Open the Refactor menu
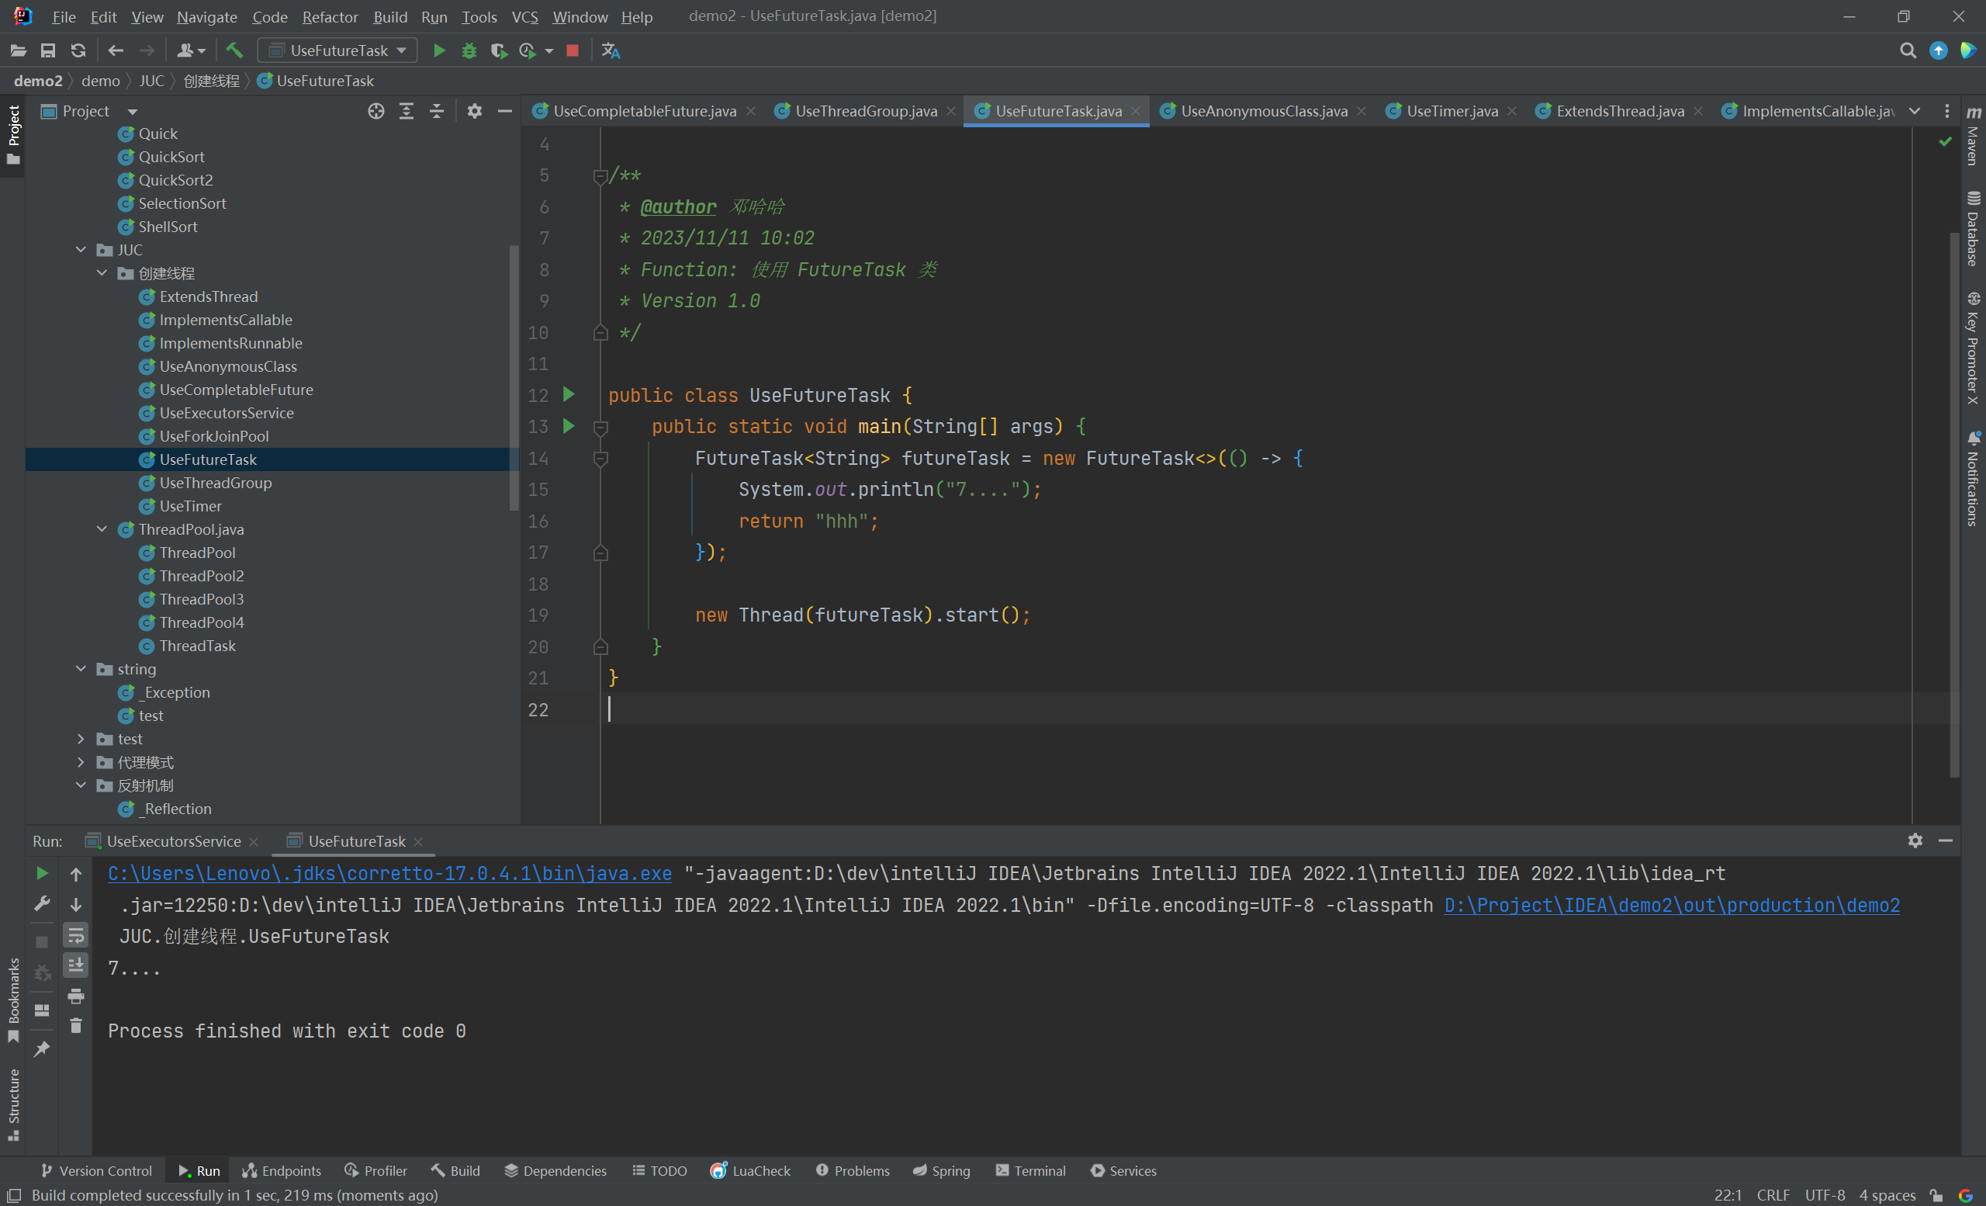Screen dimensions: 1986x1206 pyautogui.click(x=330, y=17)
